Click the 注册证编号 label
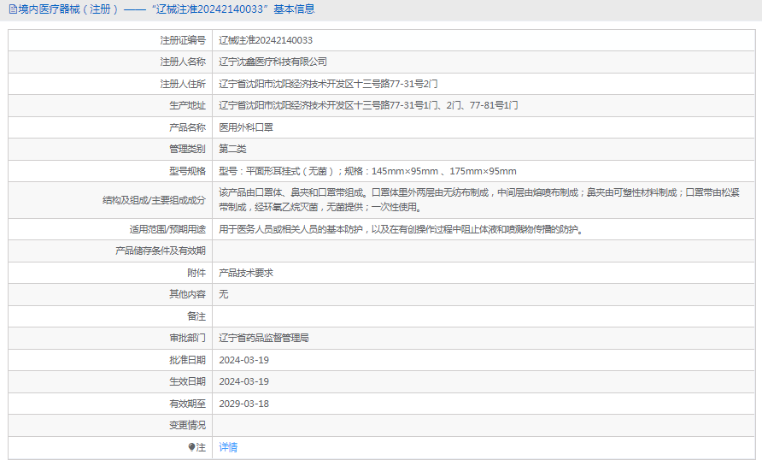 (183, 40)
